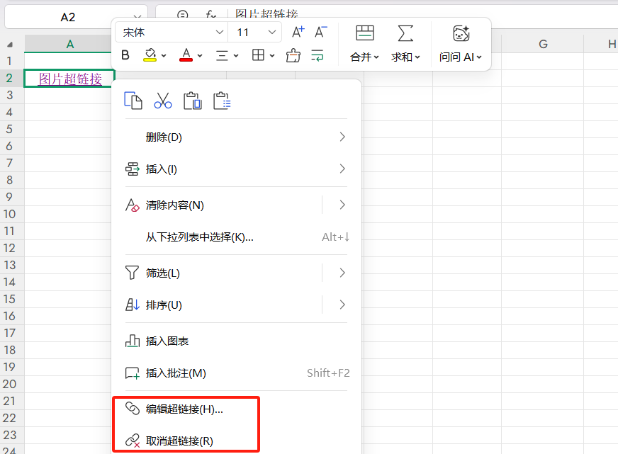Screen dimensions: 618x454
Task: Click the Paste clipboard icon
Action: 193,100
